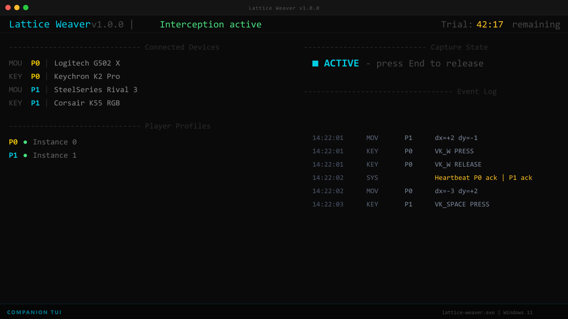Click the KEY label on the Corsair row

pyautogui.click(x=16, y=103)
